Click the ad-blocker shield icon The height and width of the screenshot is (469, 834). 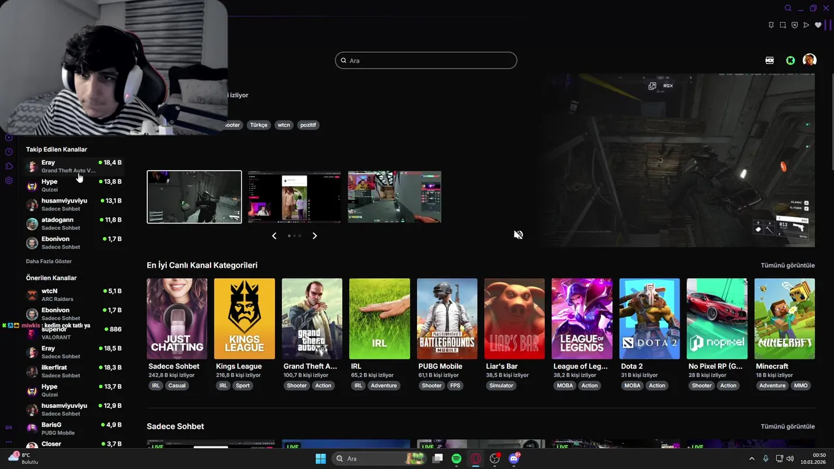pos(794,25)
